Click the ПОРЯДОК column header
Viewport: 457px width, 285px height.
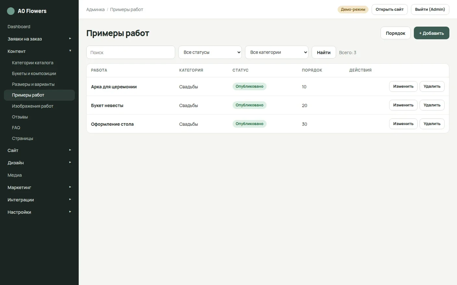[312, 70]
